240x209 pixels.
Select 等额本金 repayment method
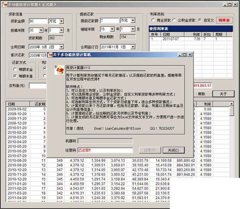point(15,69)
